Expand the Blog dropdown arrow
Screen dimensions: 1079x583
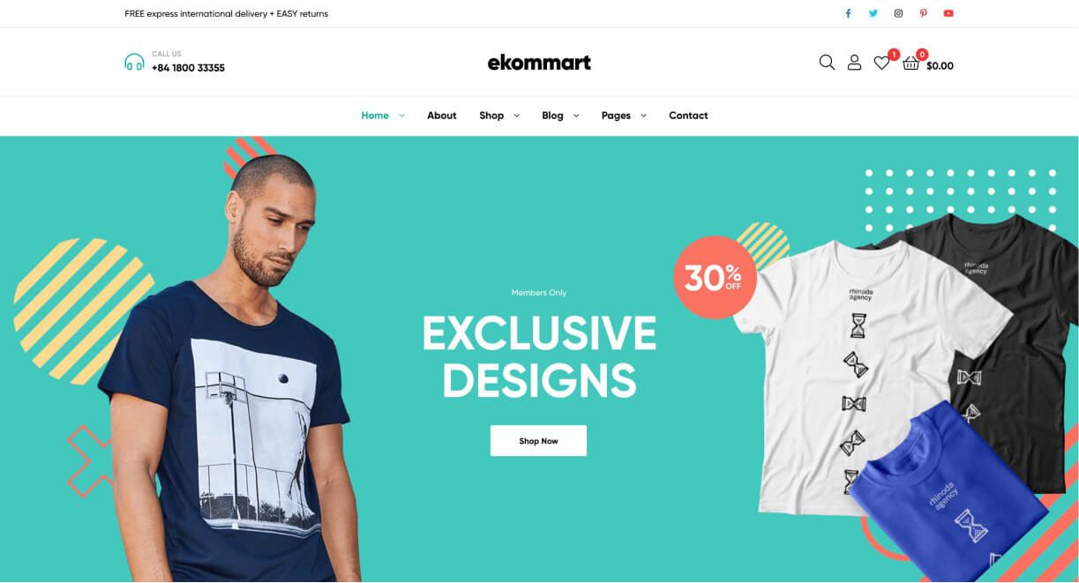576,116
